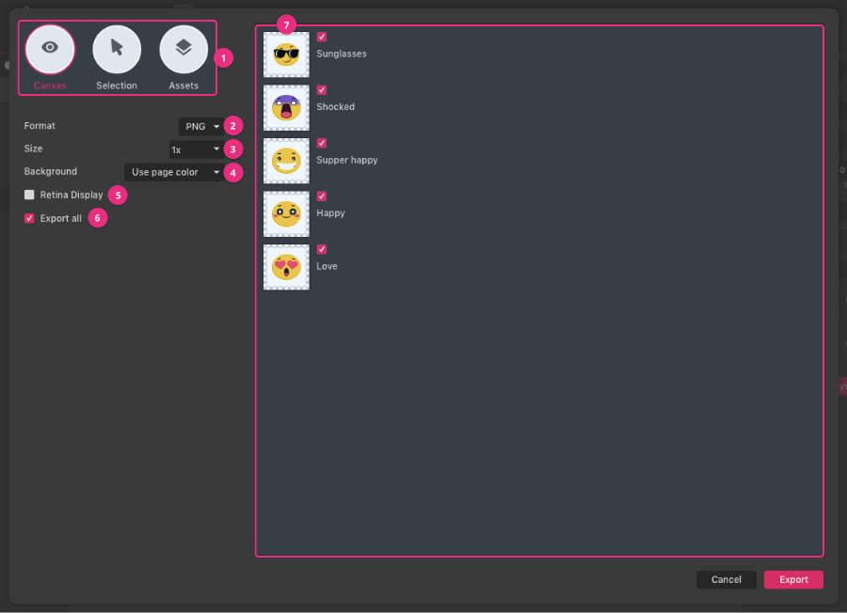The height and width of the screenshot is (613, 847).
Task: Open the Format dropdown showing PNG
Action: [x=200, y=126]
